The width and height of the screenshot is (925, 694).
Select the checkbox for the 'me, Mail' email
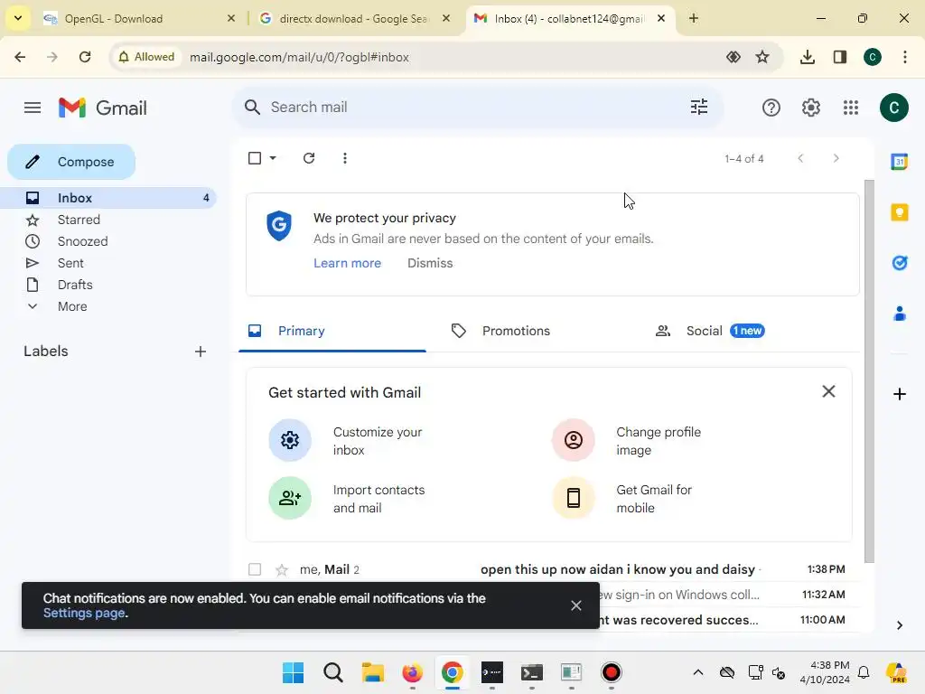(255, 569)
